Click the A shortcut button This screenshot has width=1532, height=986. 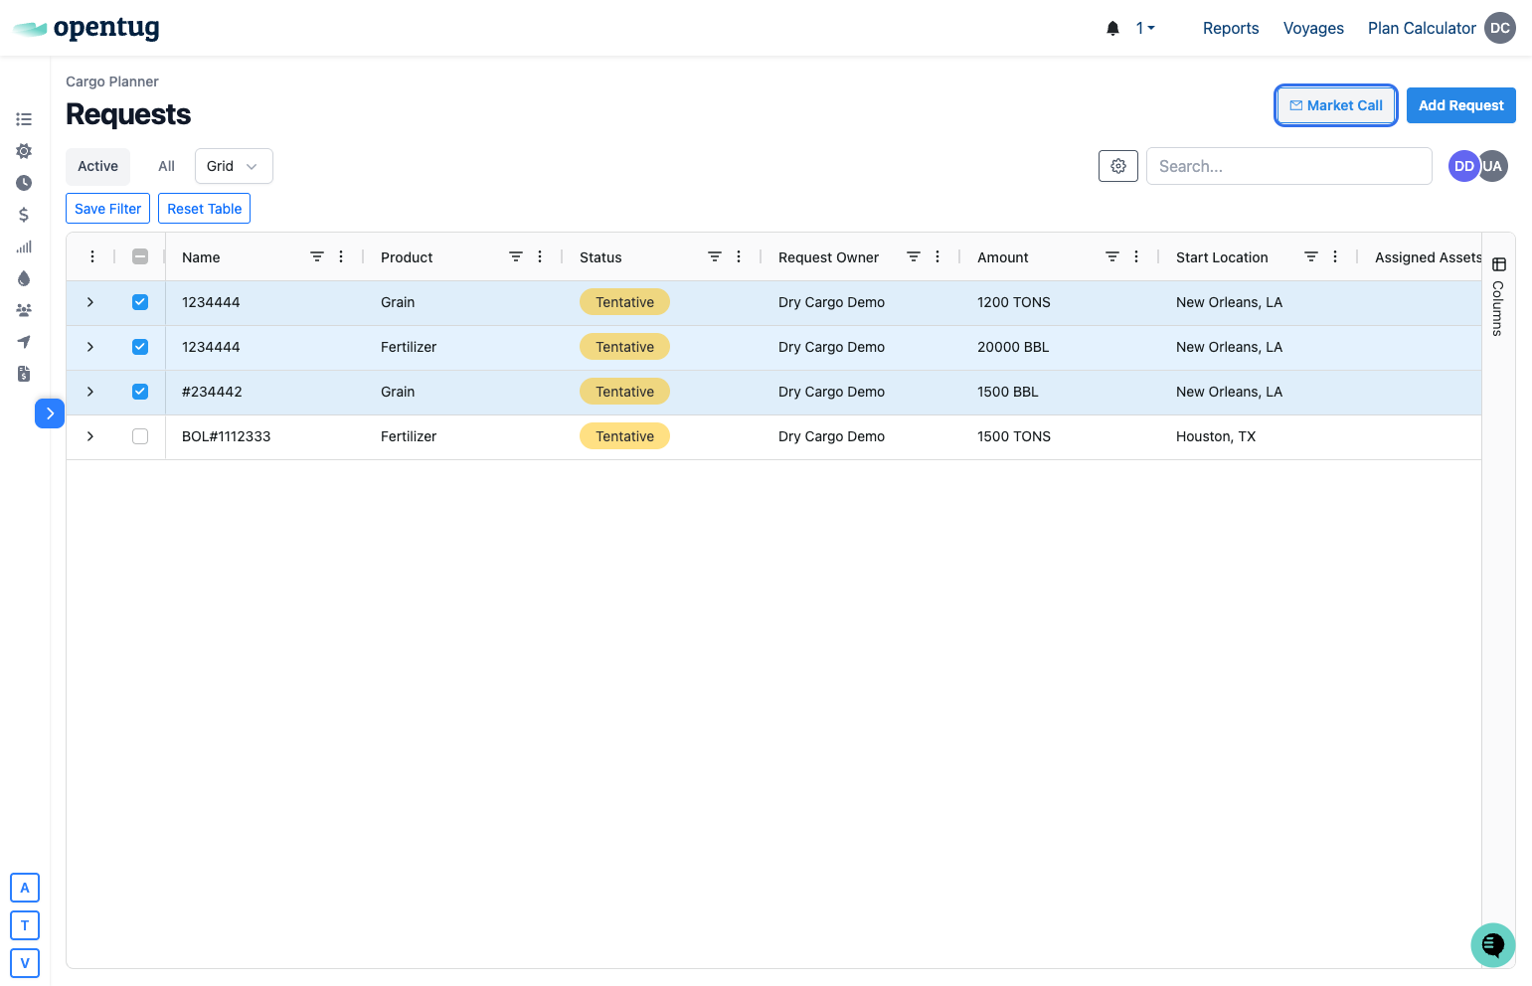[x=25, y=888]
